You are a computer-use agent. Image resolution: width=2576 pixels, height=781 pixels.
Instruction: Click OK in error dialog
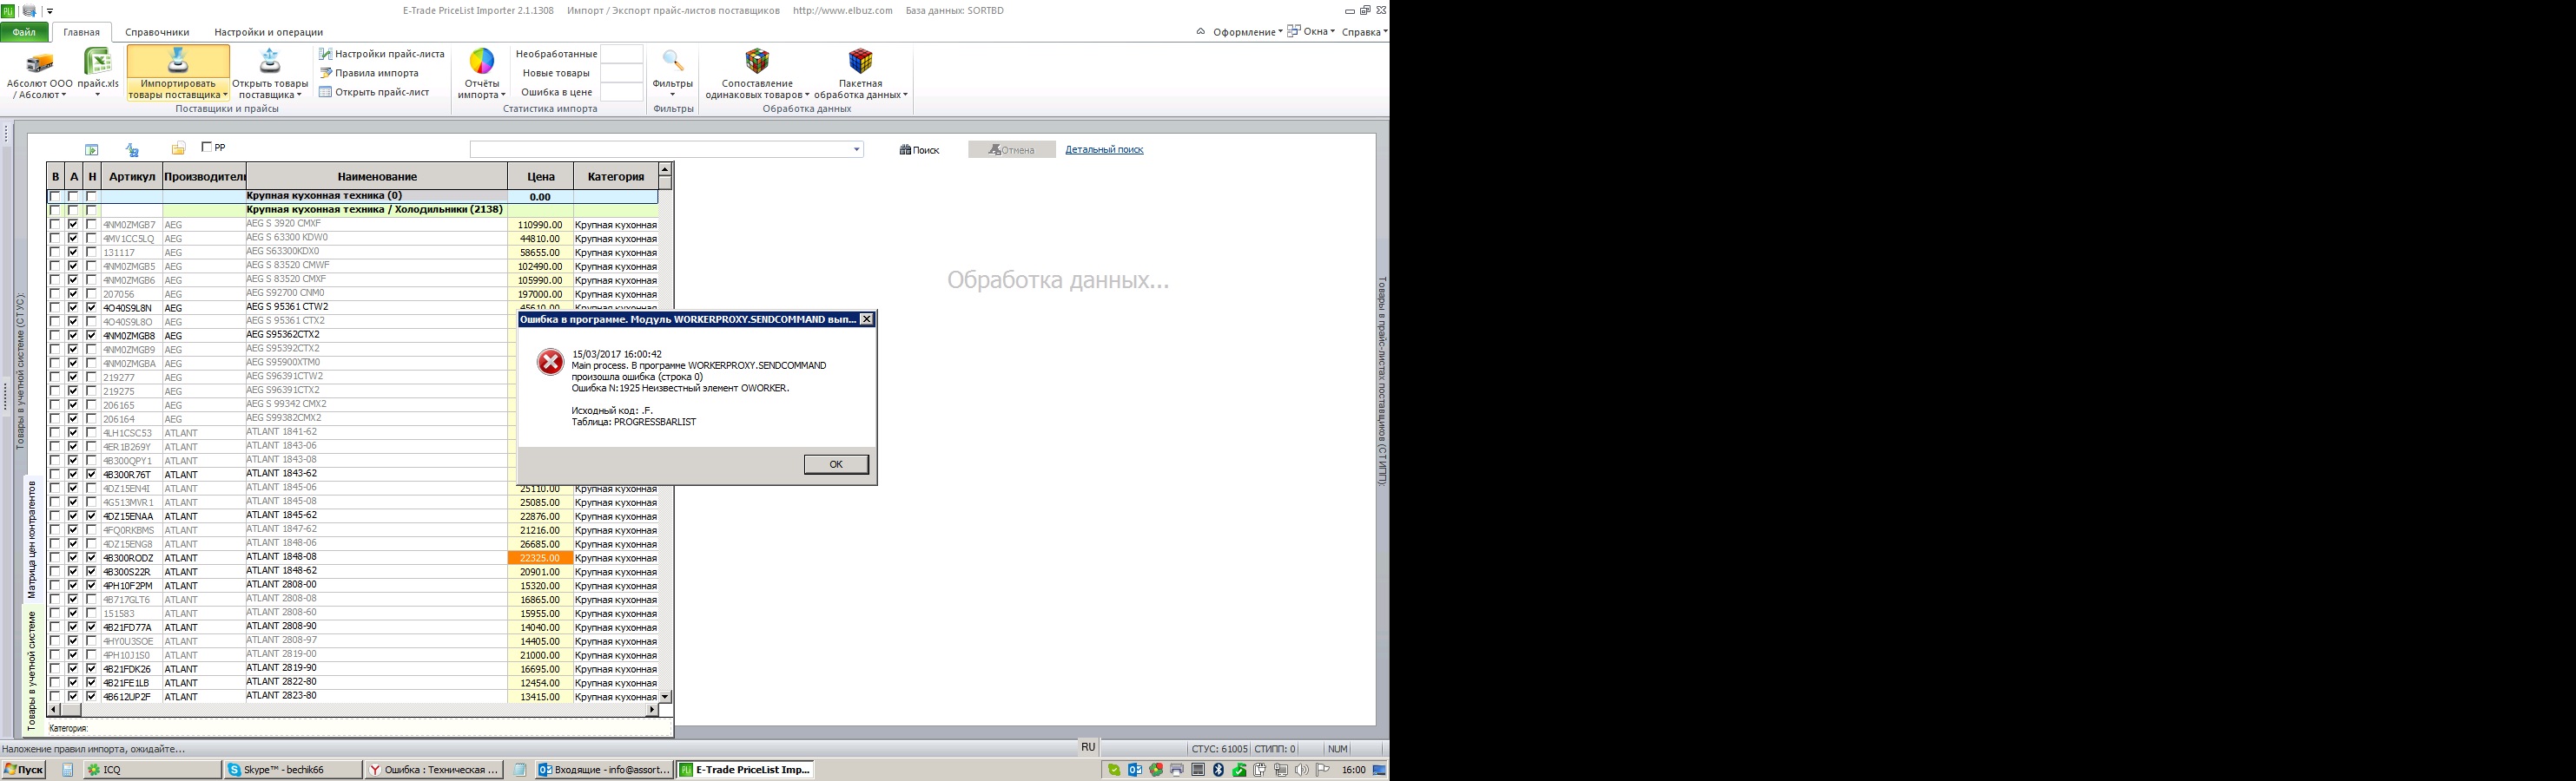tap(836, 464)
